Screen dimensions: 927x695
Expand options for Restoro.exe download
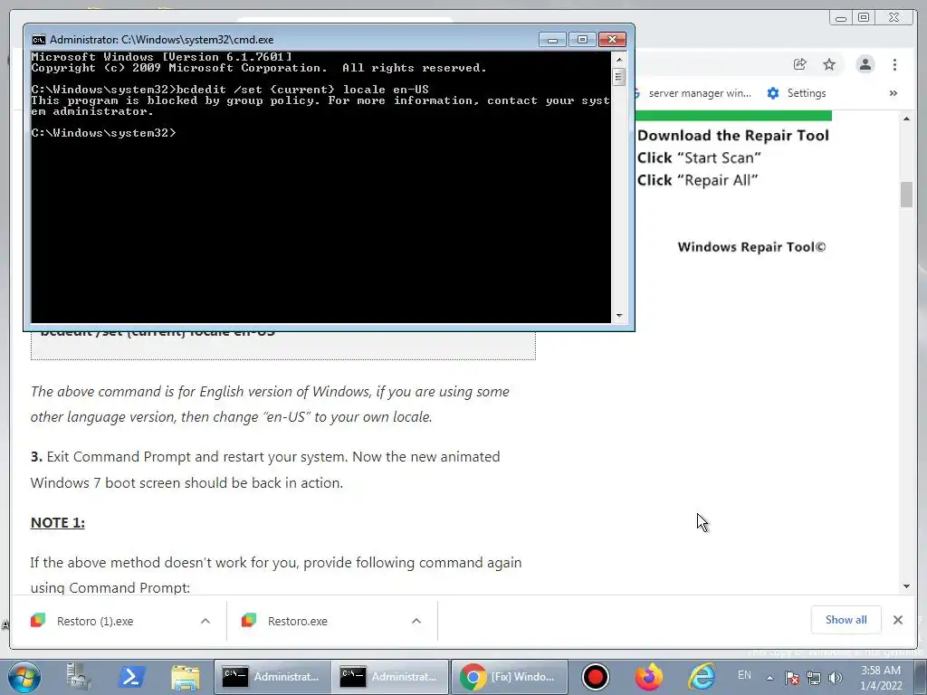click(416, 621)
